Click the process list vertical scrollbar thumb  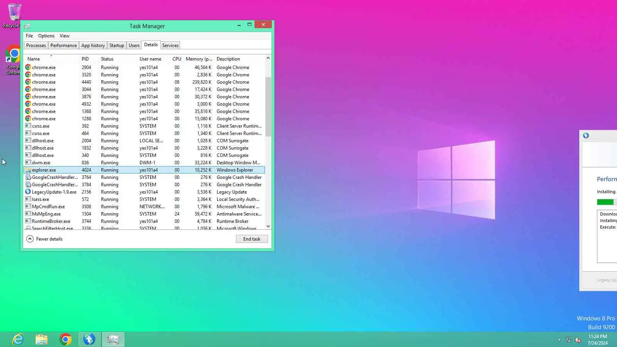pyautogui.click(x=268, y=107)
